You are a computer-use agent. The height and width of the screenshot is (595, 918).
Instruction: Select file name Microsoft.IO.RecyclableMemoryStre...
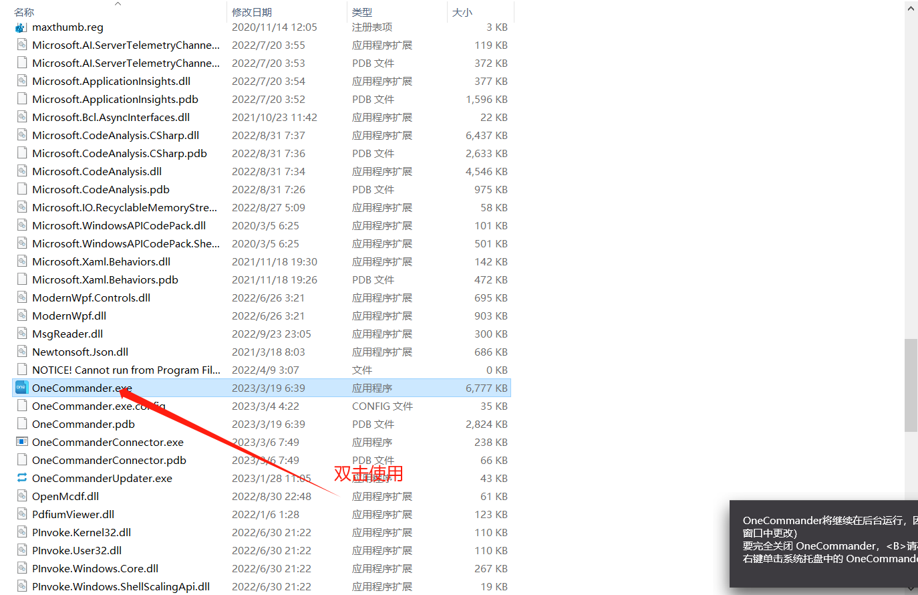125,207
